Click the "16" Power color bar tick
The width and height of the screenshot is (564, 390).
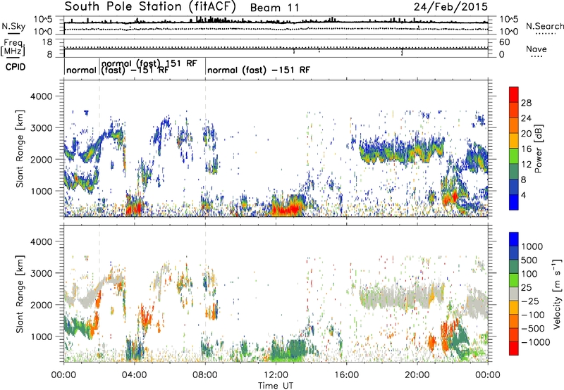(526, 149)
